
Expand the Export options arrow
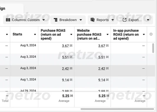(x=148, y=20)
